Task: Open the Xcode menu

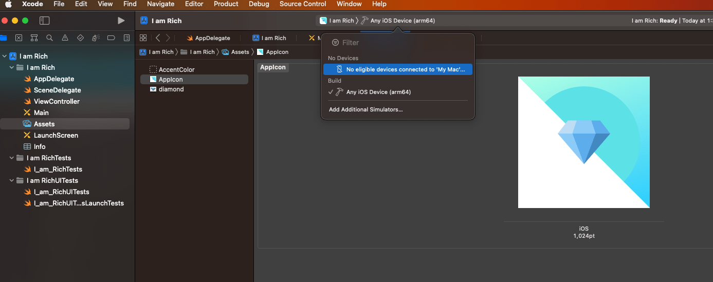Action: 32,4
